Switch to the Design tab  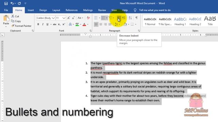point(43,10)
